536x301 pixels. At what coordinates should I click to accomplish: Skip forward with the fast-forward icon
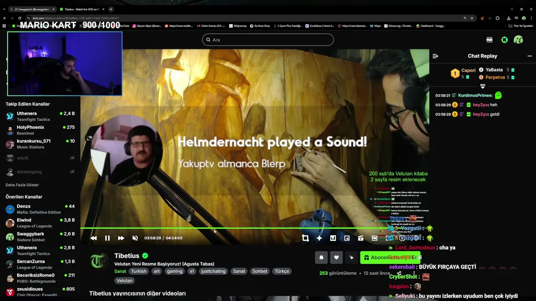coord(121,238)
